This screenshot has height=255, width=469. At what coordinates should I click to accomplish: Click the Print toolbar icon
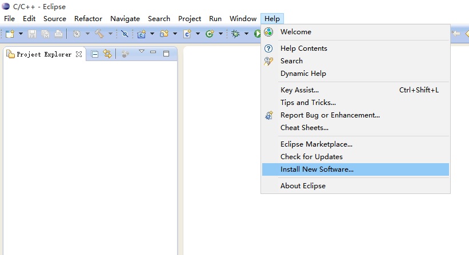point(59,34)
